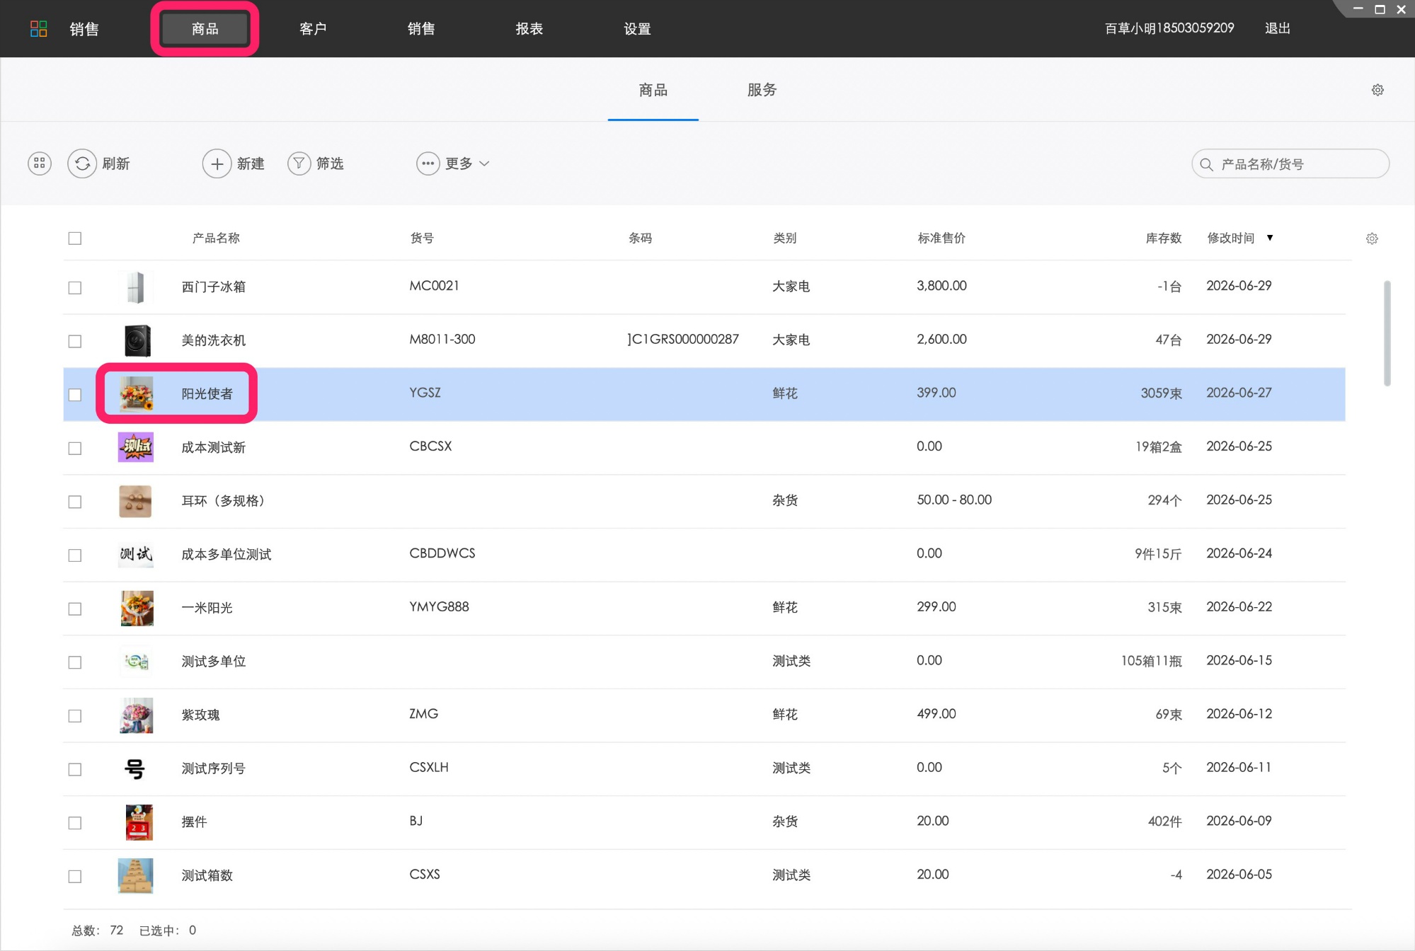Image resolution: width=1415 pixels, height=951 pixels.
Task: Open the 客户 top menu
Action: (x=313, y=28)
